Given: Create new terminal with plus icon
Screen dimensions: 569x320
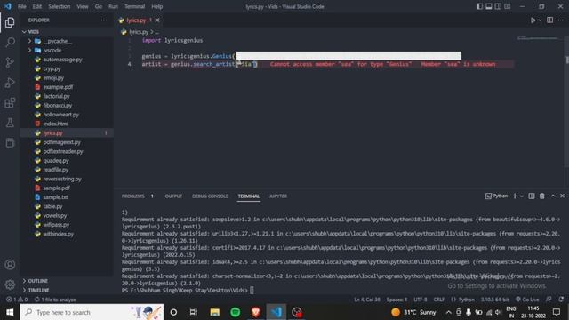Looking at the screenshot, I should [515, 196].
